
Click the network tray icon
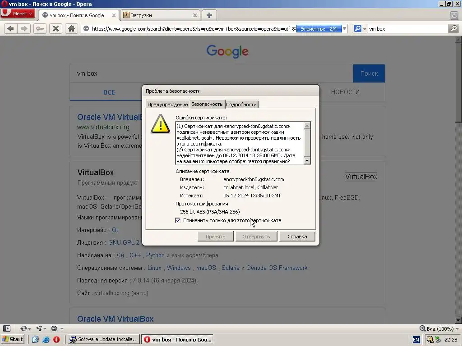point(438,340)
